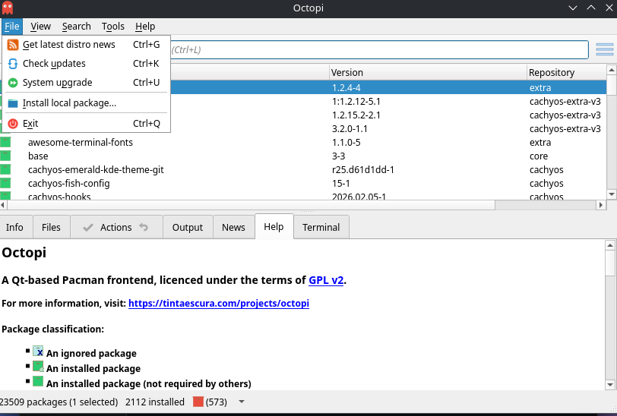The height and width of the screenshot is (416, 617).
Task: Open the dropdown arrow in status bar
Action: (242, 402)
